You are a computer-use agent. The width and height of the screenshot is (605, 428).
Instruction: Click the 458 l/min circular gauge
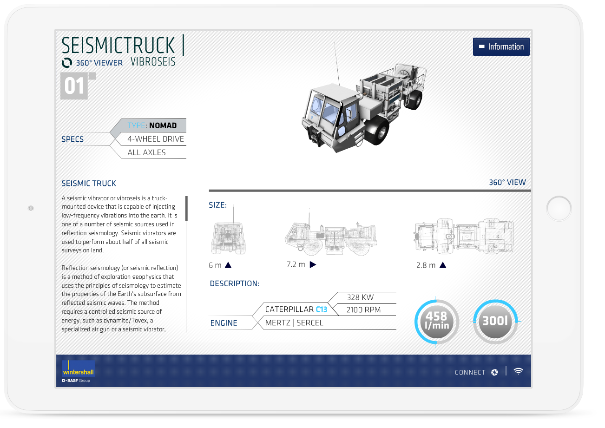[437, 321]
